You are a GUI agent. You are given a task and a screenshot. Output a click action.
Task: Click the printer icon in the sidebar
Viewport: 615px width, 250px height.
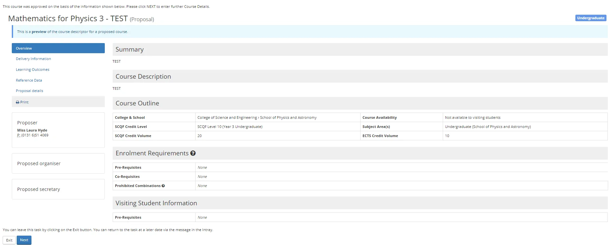pos(18,102)
